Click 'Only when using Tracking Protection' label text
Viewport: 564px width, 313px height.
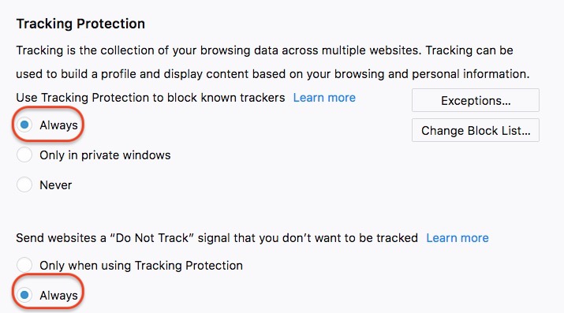pyautogui.click(x=141, y=266)
